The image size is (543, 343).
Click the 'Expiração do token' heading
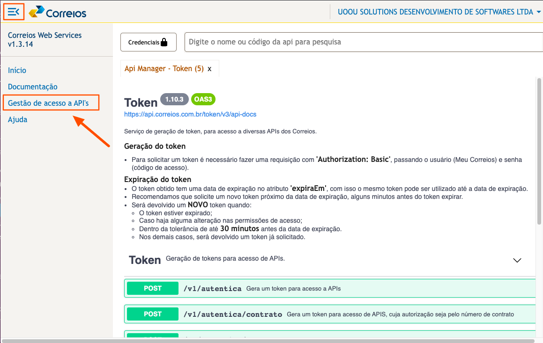(157, 179)
